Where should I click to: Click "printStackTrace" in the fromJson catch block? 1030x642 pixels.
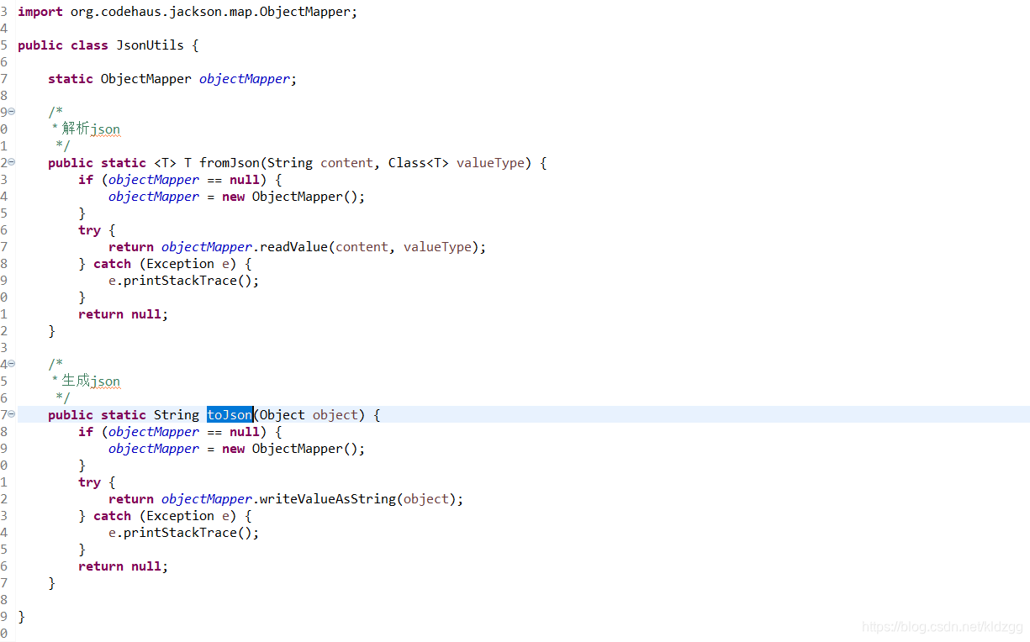(x=180, y=281)
